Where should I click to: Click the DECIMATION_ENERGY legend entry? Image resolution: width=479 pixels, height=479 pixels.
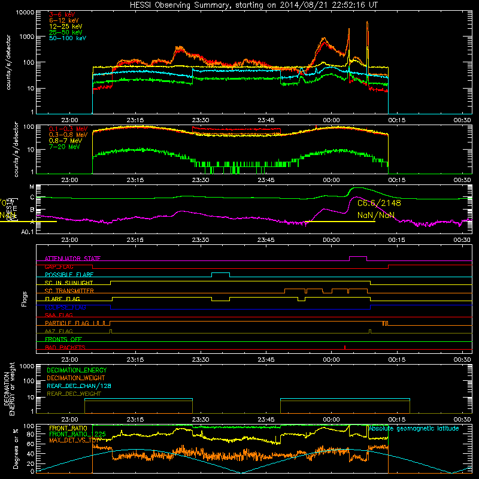click(77, 370)
